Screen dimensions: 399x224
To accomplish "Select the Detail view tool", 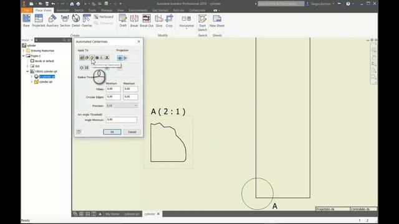I will (x=76, y=21).
